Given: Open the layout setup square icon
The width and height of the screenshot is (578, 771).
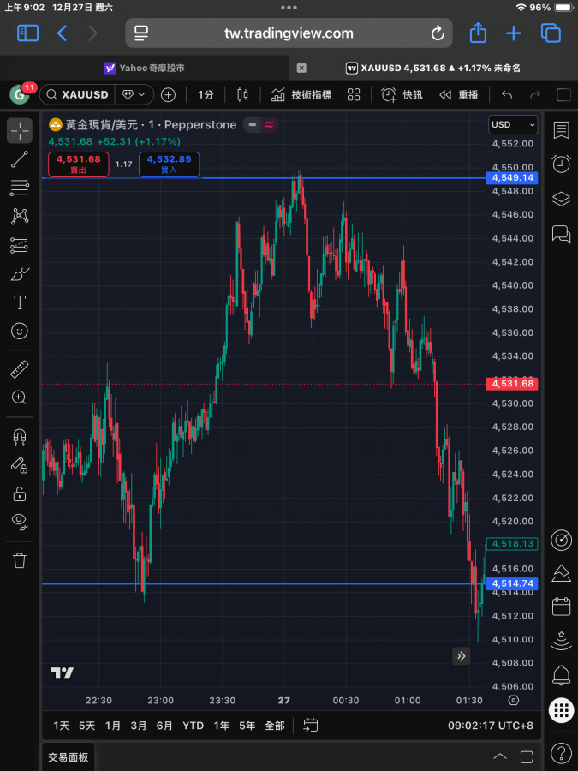Looking at the screenshot, I should 563,94.
